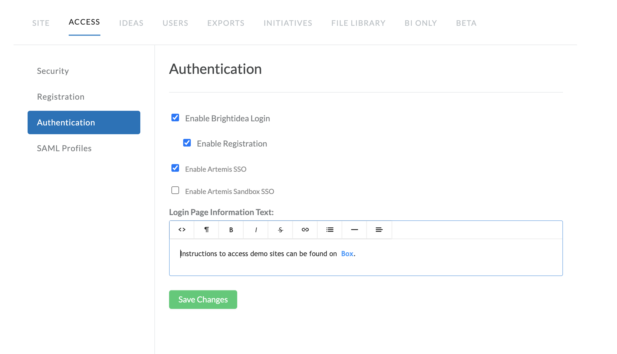
Task: Select the BI ONLY tab
Action: (421, 23)
